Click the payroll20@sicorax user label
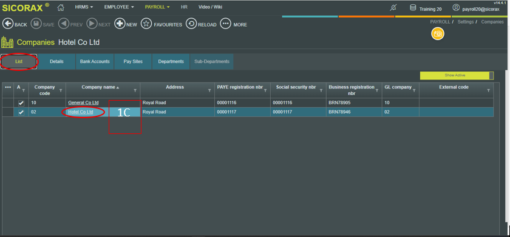The height and width of the screenshot is (237, 510). click(x=481, y=9)
